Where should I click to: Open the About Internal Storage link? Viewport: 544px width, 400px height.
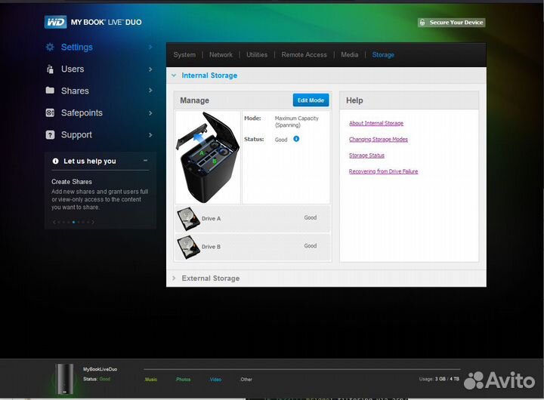click(x=376, y=123)
